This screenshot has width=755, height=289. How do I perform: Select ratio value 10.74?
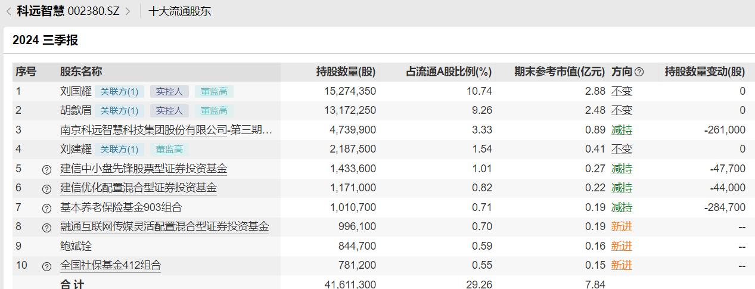(480, 91)
